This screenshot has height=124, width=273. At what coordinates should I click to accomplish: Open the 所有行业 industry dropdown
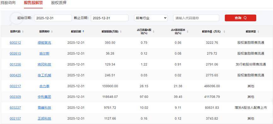(151, 18)
